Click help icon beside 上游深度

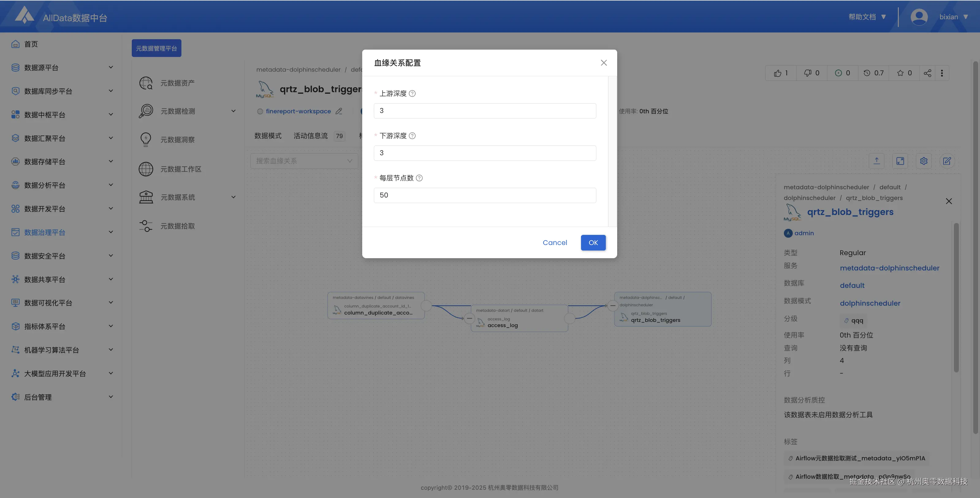coord(412,93)
